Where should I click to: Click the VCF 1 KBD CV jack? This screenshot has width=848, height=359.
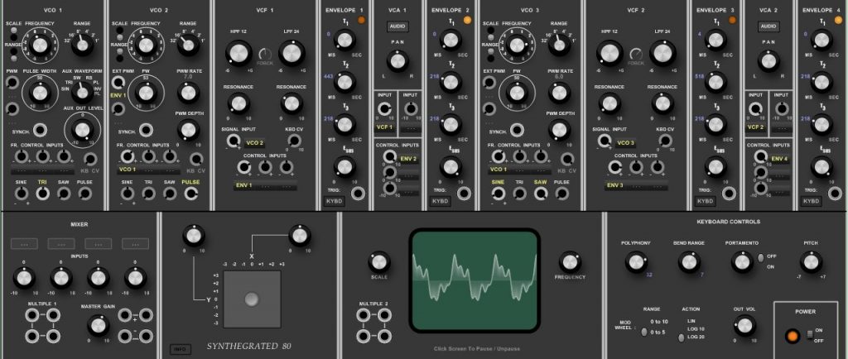coord(294,141)
